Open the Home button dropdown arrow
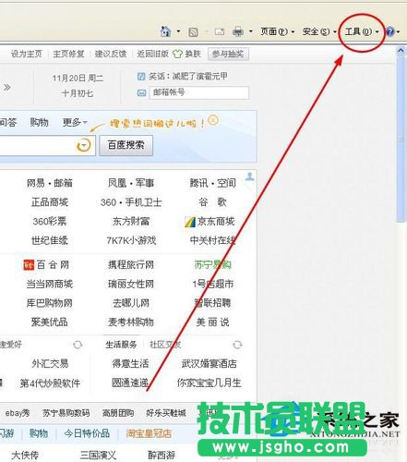The height and width of the screenshot is (462, 407). pos(178,31)
